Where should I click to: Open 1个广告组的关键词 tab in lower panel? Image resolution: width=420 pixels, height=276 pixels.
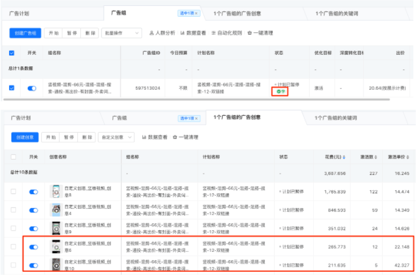[x=336, y=118]
